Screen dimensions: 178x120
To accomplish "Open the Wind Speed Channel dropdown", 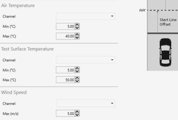I will tap(85, 103).
